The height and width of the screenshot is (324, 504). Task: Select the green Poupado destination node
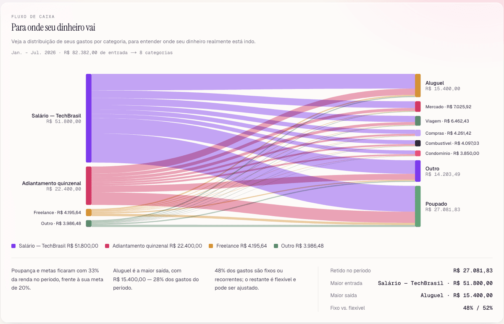[x=418, y=206]
